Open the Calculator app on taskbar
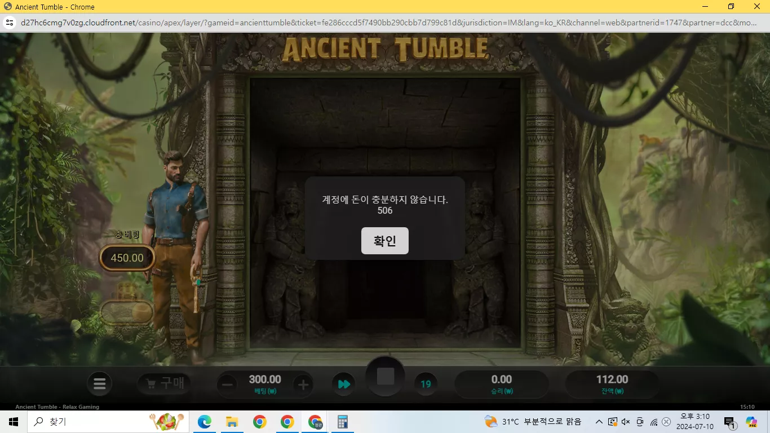 342,422
